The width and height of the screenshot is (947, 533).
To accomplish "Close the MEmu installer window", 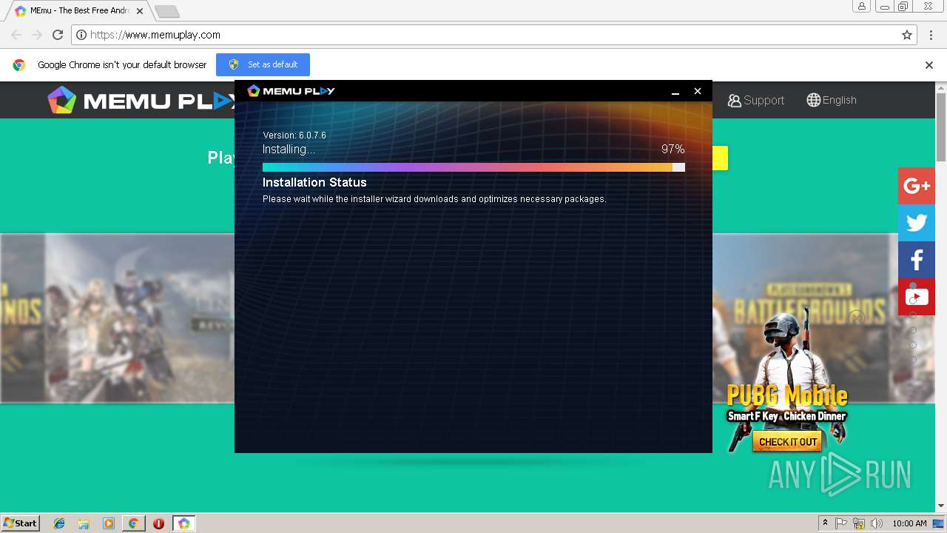I will (697, 91).
